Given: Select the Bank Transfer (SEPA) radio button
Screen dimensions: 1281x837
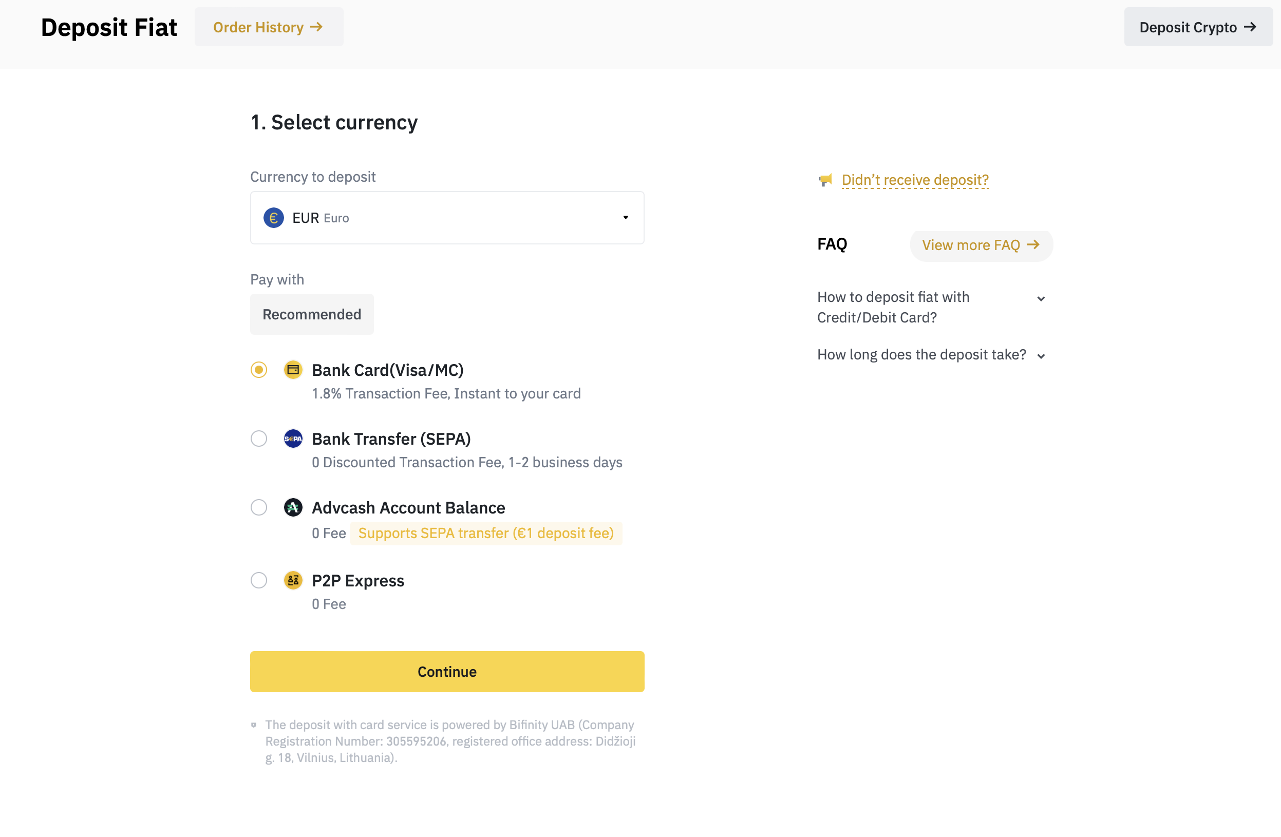Looking at the screenshot, I should pos(259,439).
